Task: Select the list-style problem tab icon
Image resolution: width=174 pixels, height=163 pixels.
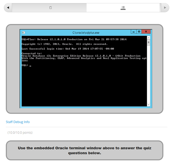Action: (123, 8)
